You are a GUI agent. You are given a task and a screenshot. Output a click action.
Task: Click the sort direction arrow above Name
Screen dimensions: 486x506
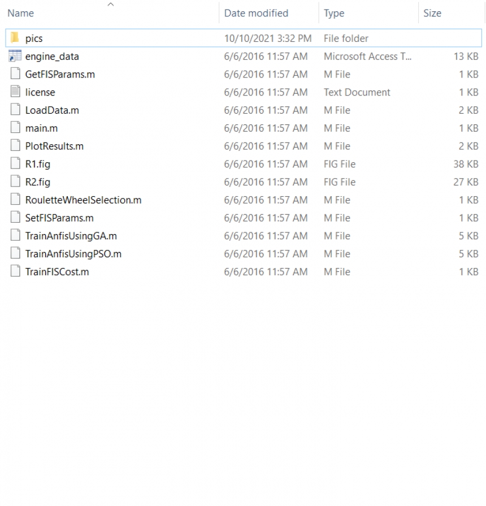111,4
